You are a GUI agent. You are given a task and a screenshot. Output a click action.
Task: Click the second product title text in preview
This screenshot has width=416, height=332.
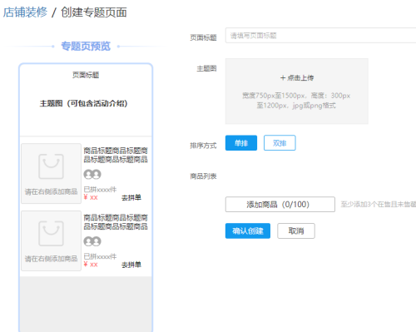[x=116, y=222]
